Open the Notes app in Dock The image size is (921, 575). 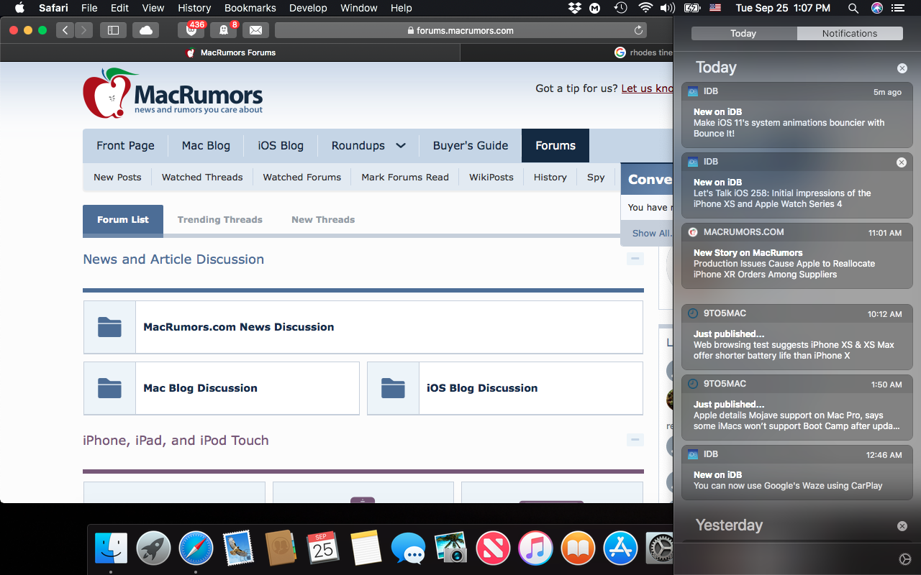click(x=366, y=550)
